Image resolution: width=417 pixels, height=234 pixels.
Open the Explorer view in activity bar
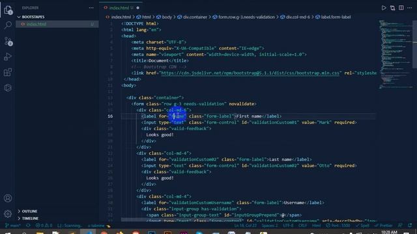point(8,10)
